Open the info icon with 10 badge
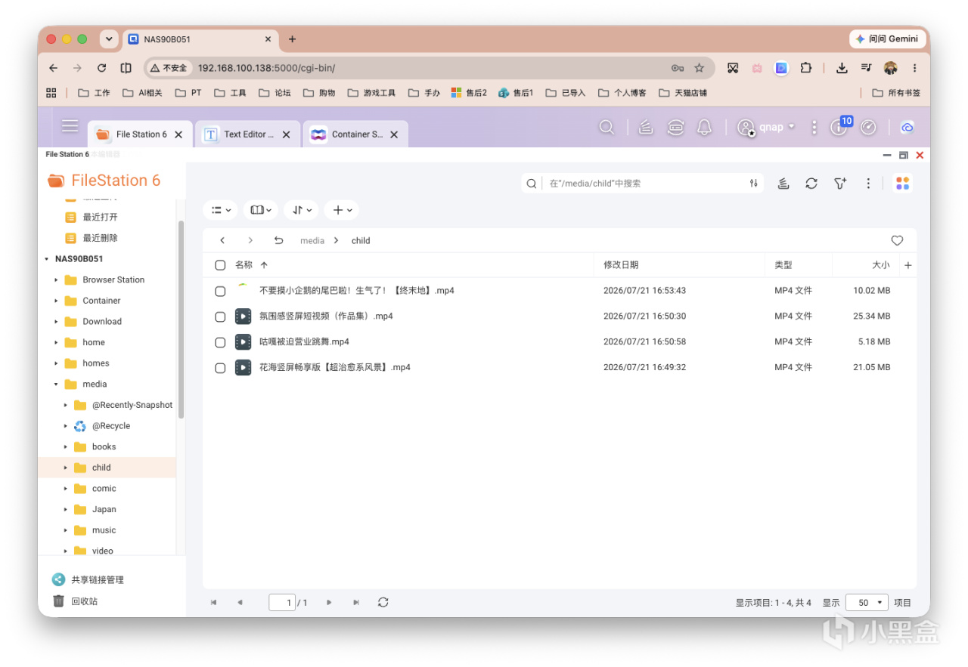The image size is (968, 667). (840, 126)
